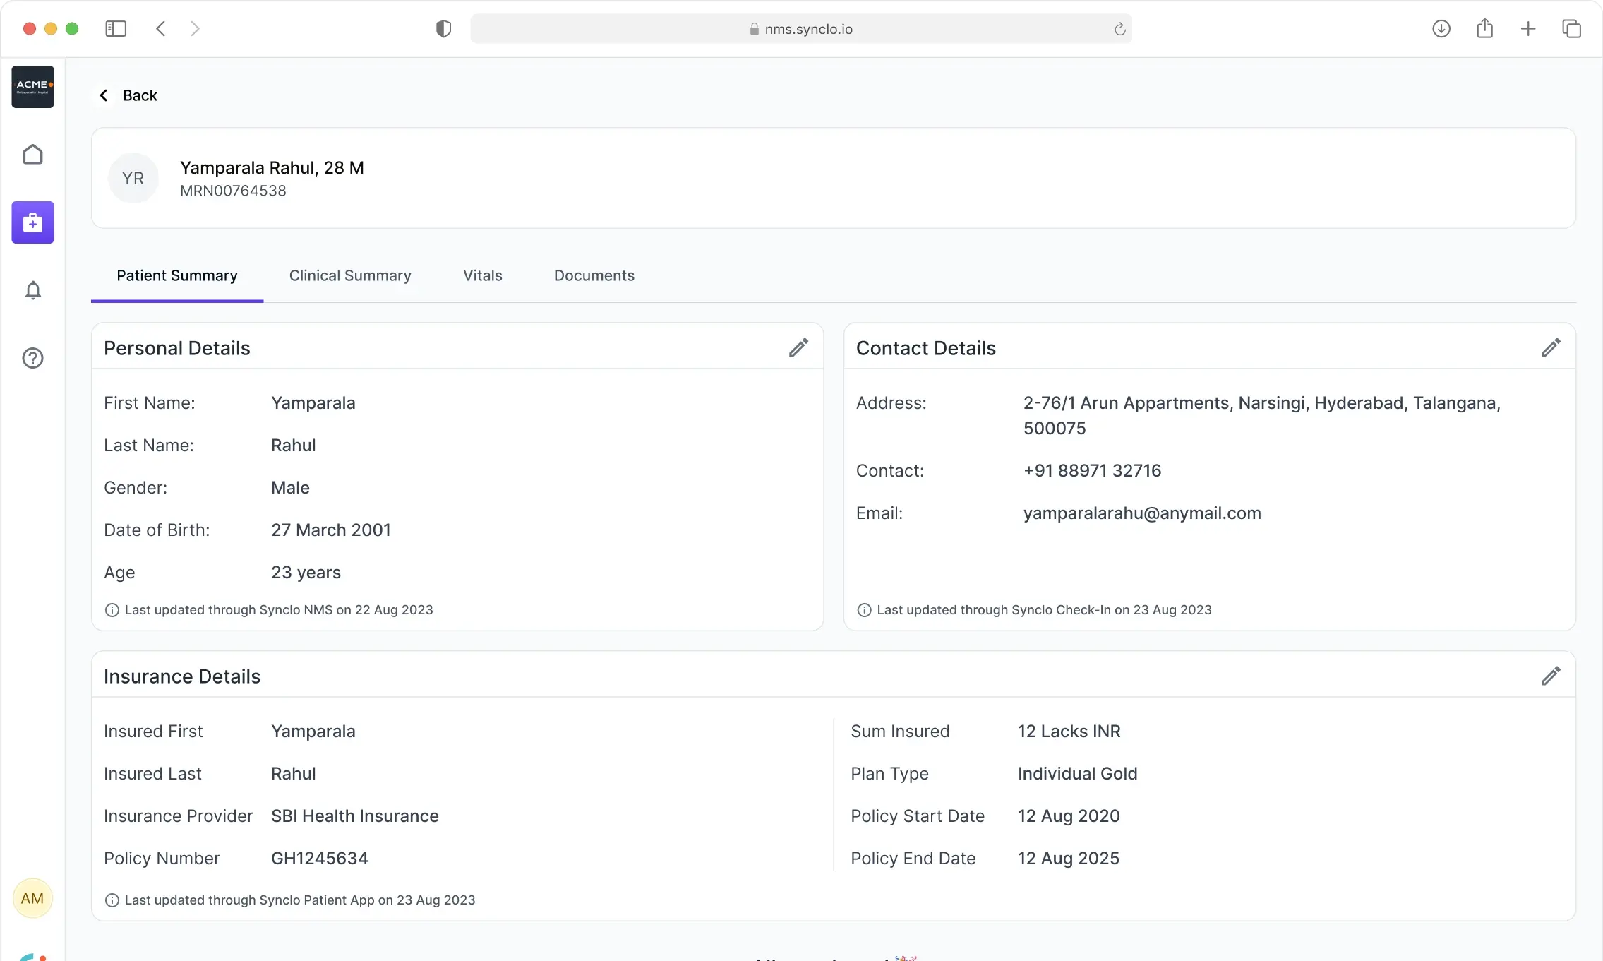The width and height of the screenshot is (1603, 961).
Task: Open the Documents tab
Action: point(594,275)
